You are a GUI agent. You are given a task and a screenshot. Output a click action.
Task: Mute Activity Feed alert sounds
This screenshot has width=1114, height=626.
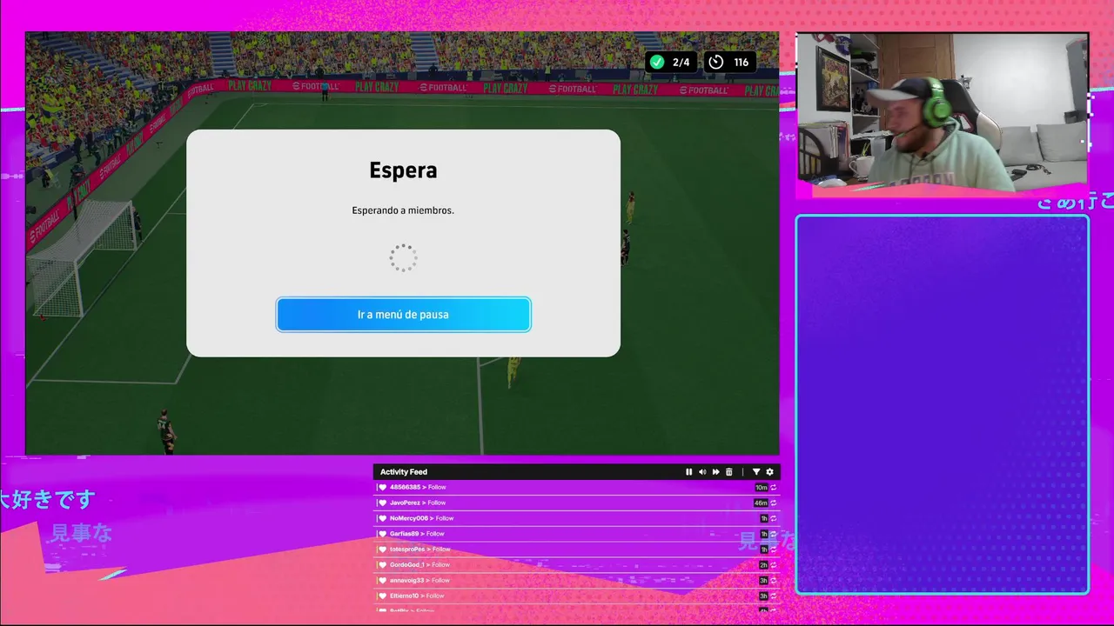point(702,472)
